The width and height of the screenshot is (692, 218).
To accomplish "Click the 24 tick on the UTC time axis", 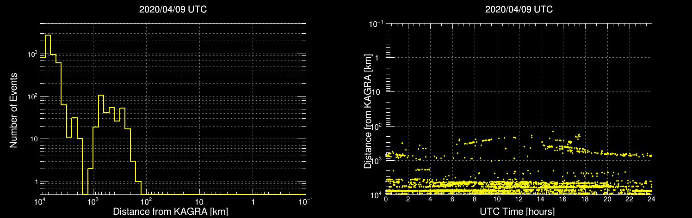I will point(652,200).
